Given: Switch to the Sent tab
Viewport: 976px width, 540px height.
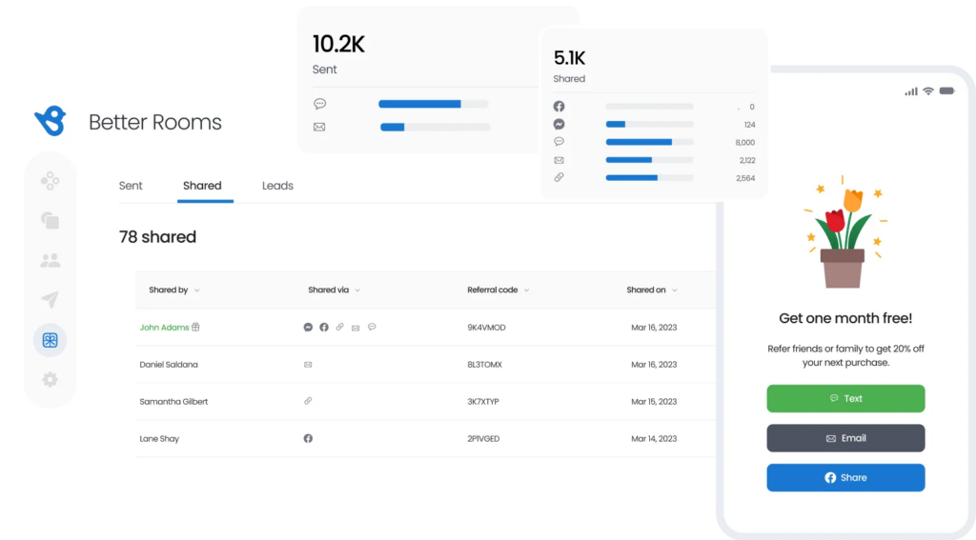Looking at the screenshot, I should [131, 186].
